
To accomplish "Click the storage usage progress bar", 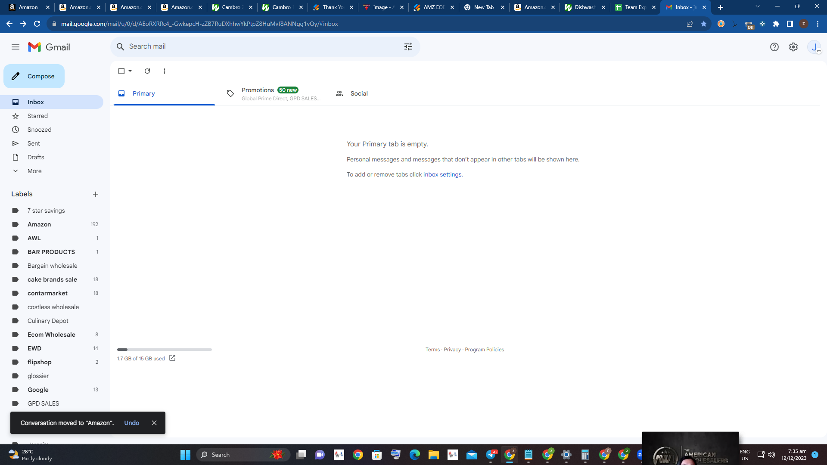I will click(x=165, y=350).
